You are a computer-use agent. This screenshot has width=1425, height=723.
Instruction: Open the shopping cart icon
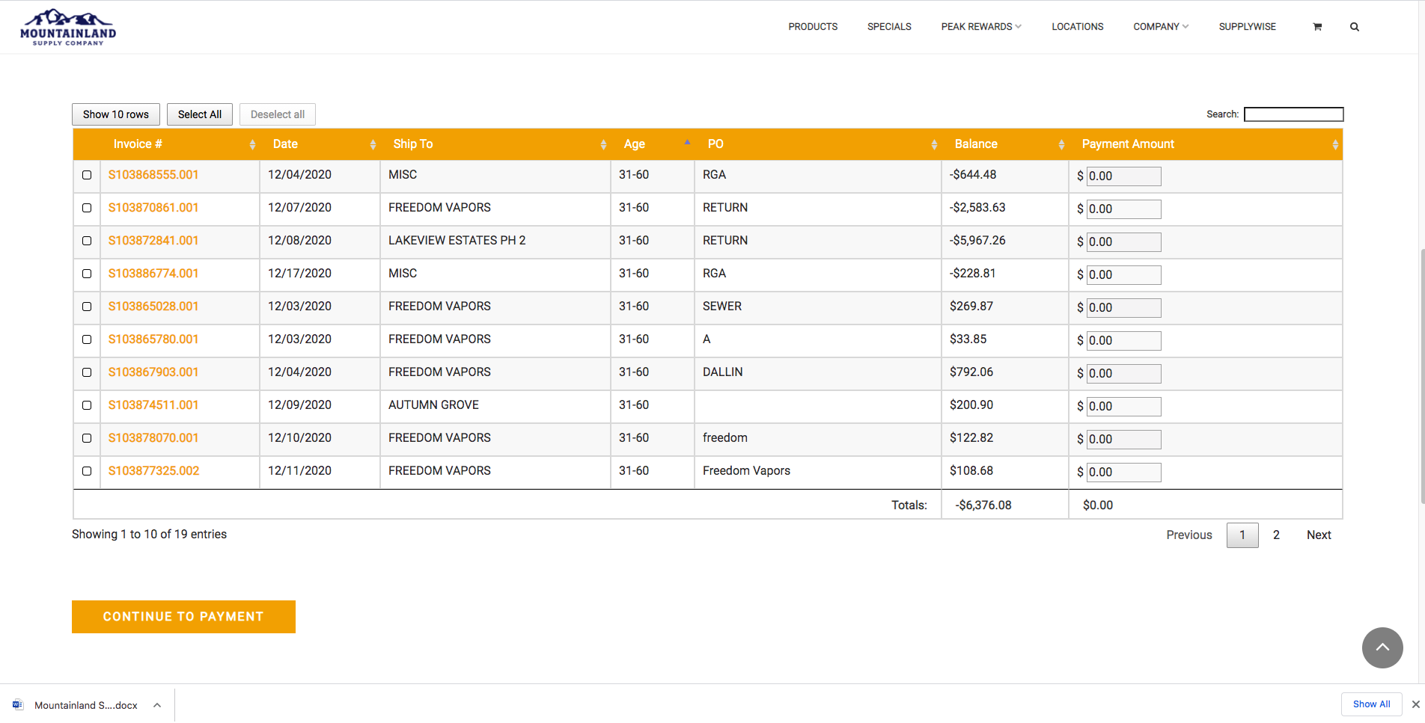click(1317, 27)
